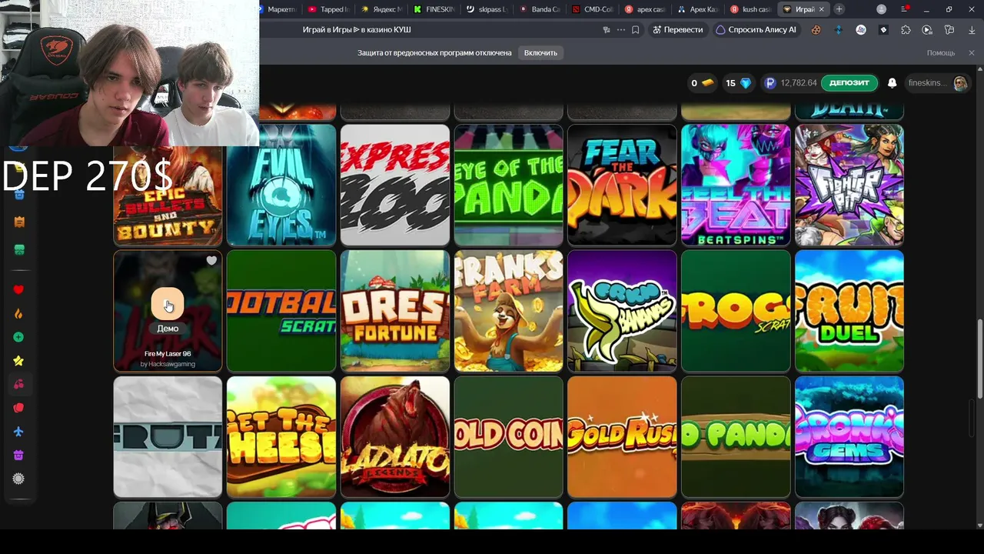984x554 pixels.
Task: Click the white gear wheel sidebar icon
Action: click(18, 479)
